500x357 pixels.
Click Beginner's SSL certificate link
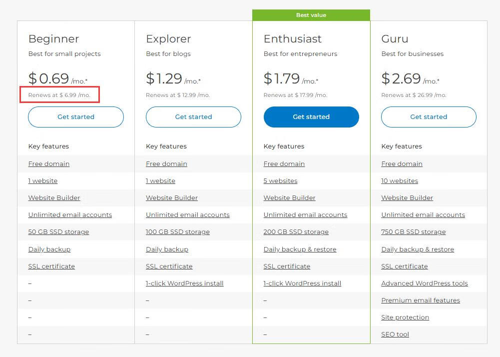(51, 266)
